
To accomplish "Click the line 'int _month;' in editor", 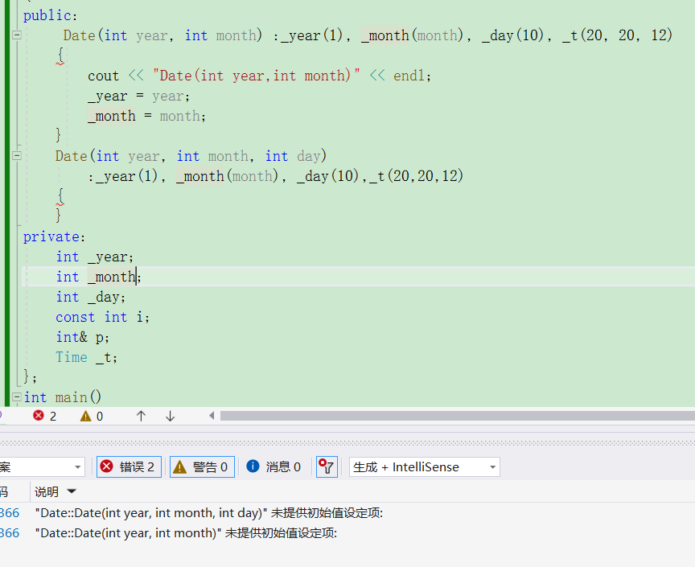I will pos(98,277).
